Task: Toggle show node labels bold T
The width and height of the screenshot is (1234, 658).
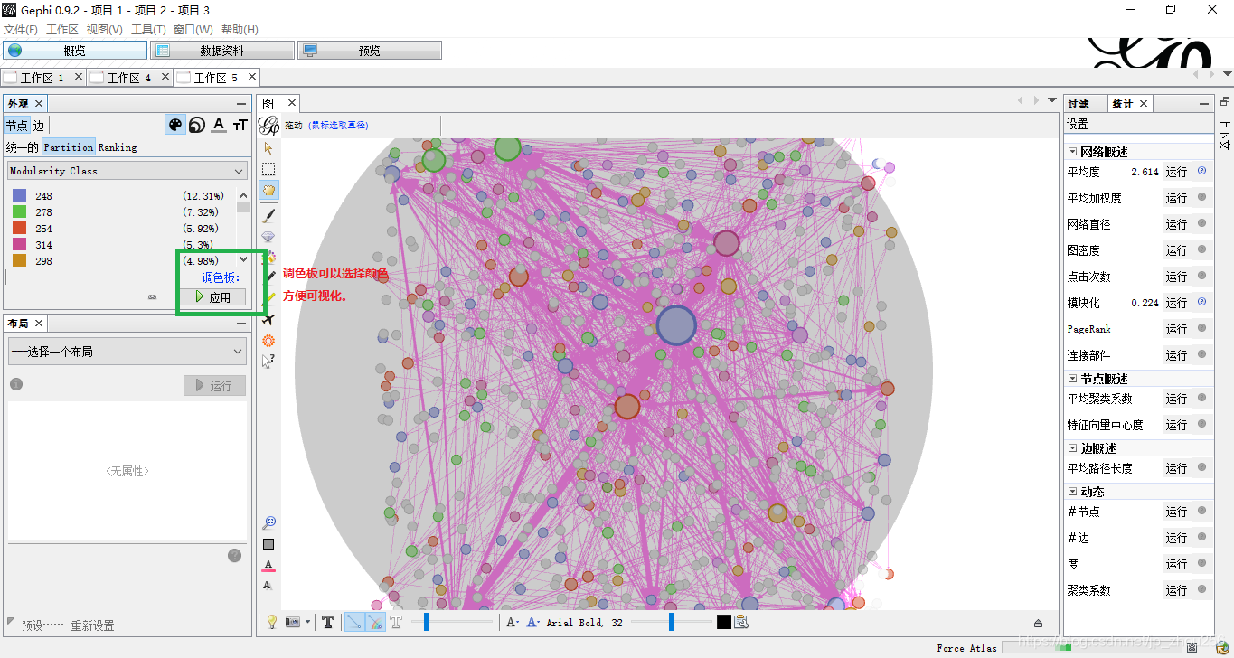Action: tap(328, 622)
